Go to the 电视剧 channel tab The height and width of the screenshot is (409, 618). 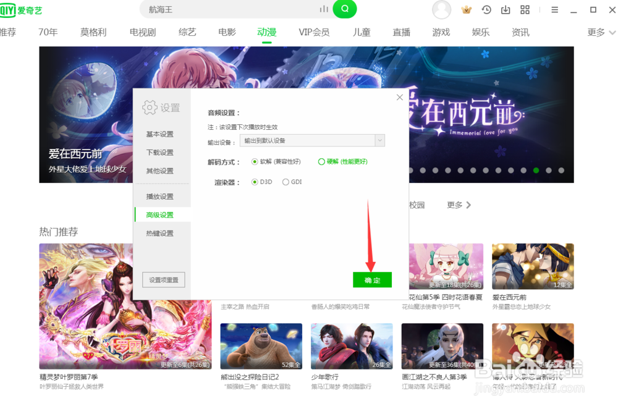pyautogui.click(x=143, y=32)
